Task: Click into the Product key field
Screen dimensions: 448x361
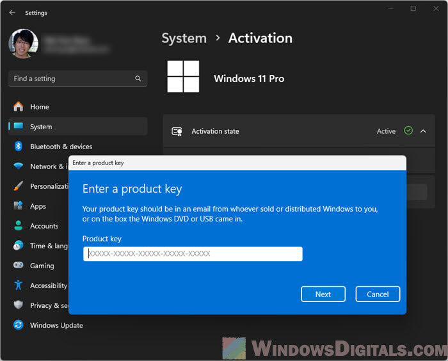Action: (193, 254)
